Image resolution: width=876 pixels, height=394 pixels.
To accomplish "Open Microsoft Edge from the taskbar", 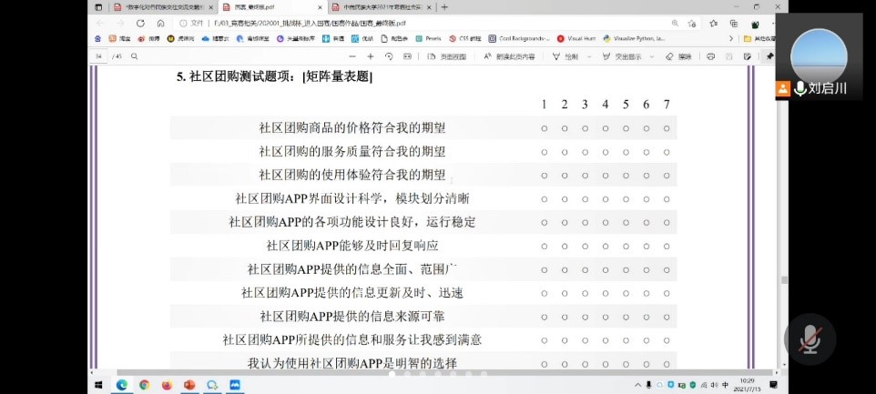I will 121,385.
